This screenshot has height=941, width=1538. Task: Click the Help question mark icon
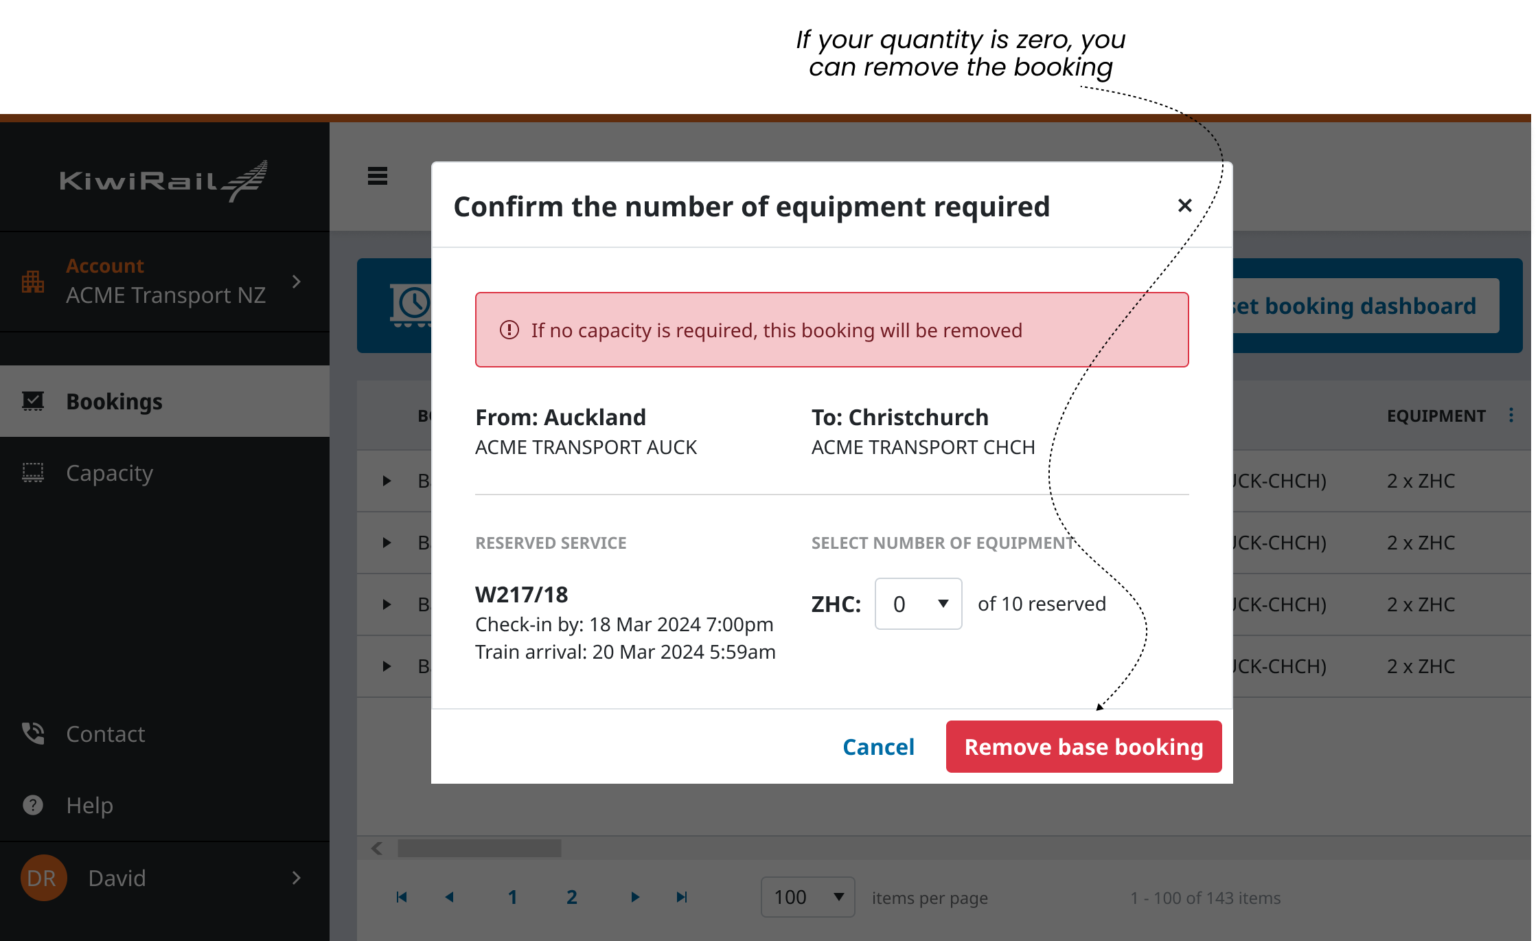point(33,805)
